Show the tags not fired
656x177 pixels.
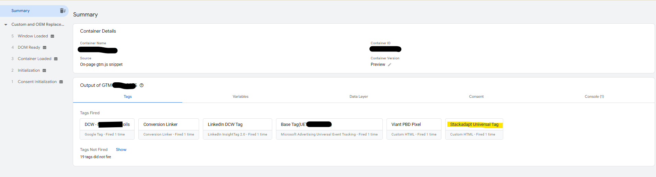121,150
